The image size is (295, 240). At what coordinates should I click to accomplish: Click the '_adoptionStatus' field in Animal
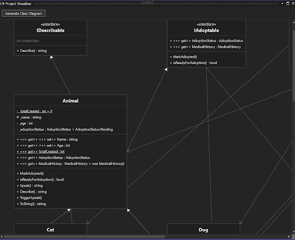[65, 129]
